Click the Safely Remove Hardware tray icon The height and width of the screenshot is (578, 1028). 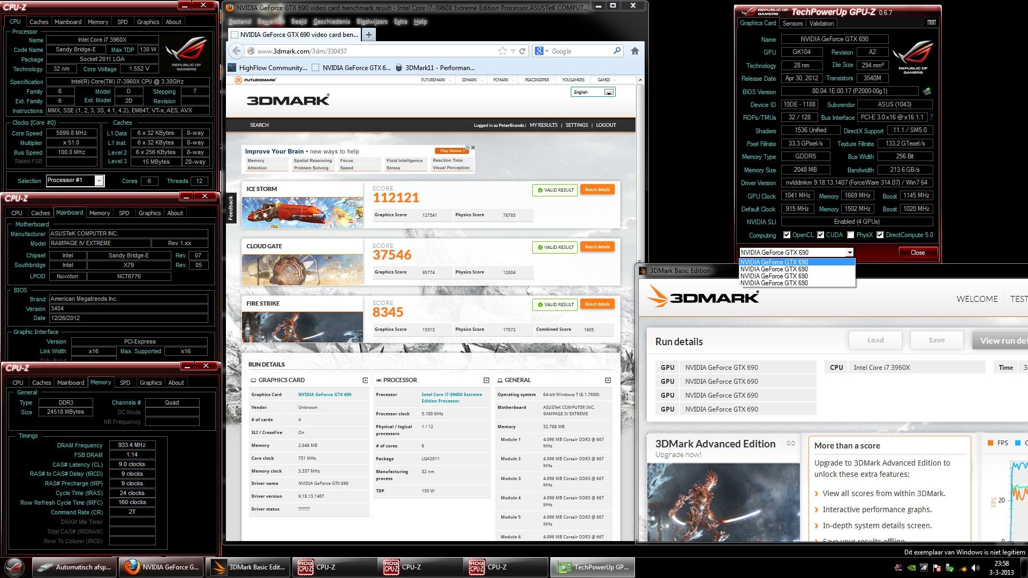click(949, 568)
